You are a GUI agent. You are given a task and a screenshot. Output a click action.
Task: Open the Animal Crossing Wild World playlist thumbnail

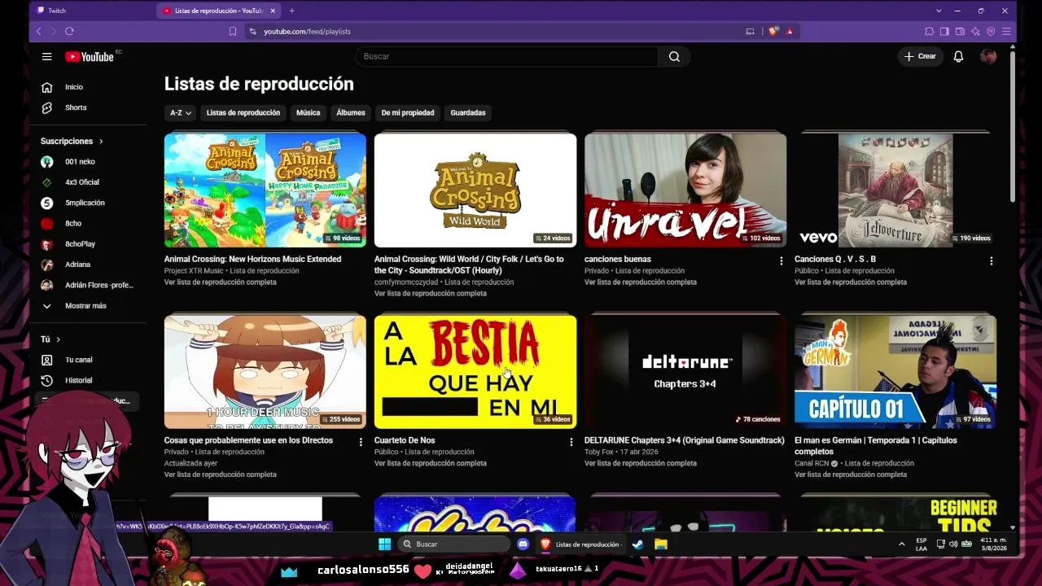[x=475, y=190]
